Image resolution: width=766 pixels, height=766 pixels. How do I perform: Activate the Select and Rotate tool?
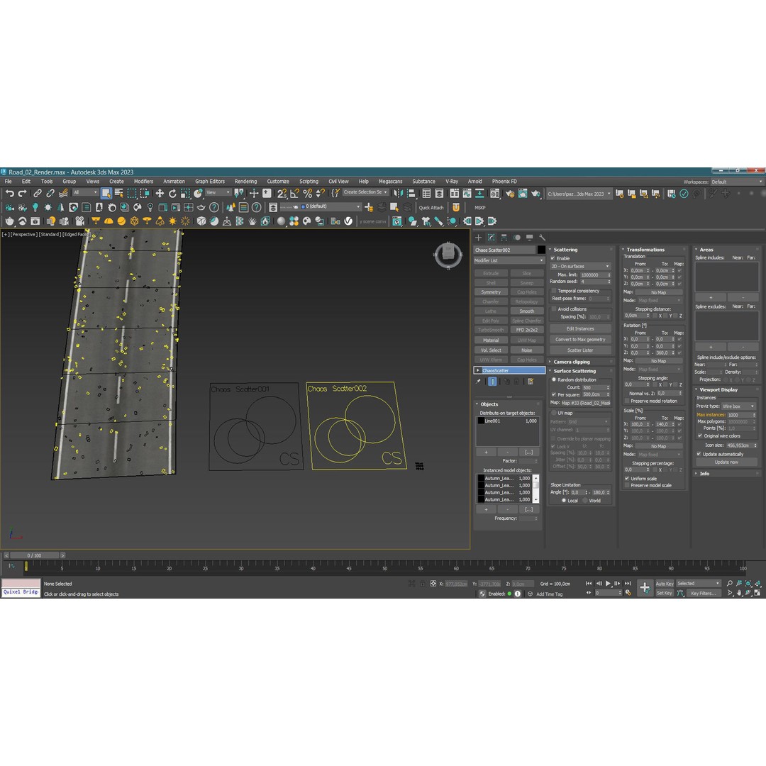click(x=172, y=192)
